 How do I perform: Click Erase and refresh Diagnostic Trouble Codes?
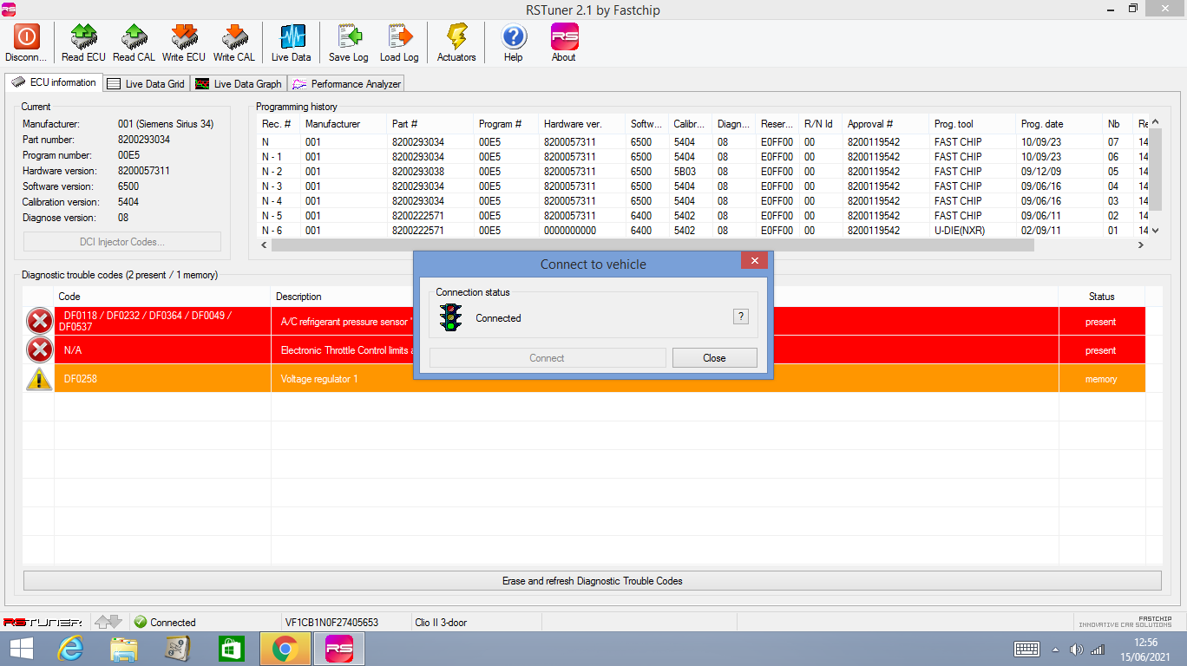coord(592,581)
